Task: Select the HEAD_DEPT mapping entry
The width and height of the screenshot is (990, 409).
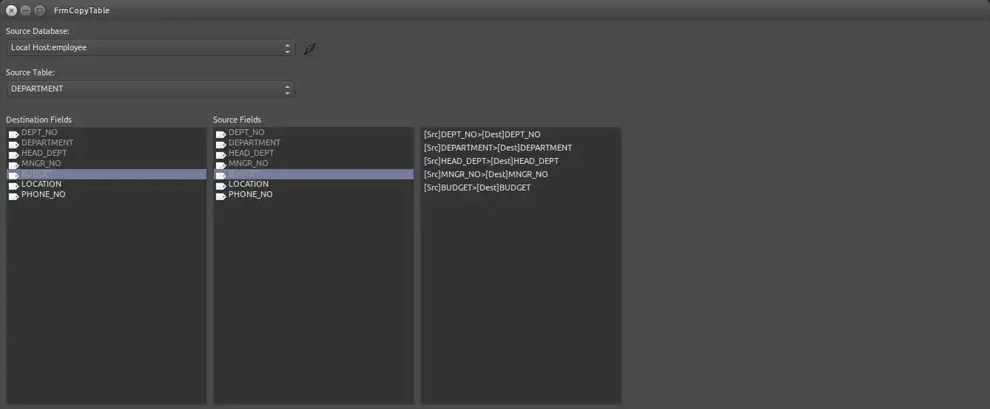Action: pyautogui.click(x=491, y=161)
